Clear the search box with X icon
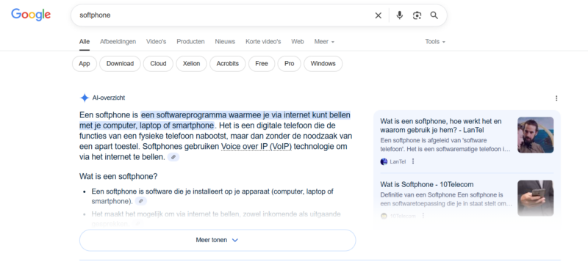Screen dimensions: 588x270 point(379,15)
